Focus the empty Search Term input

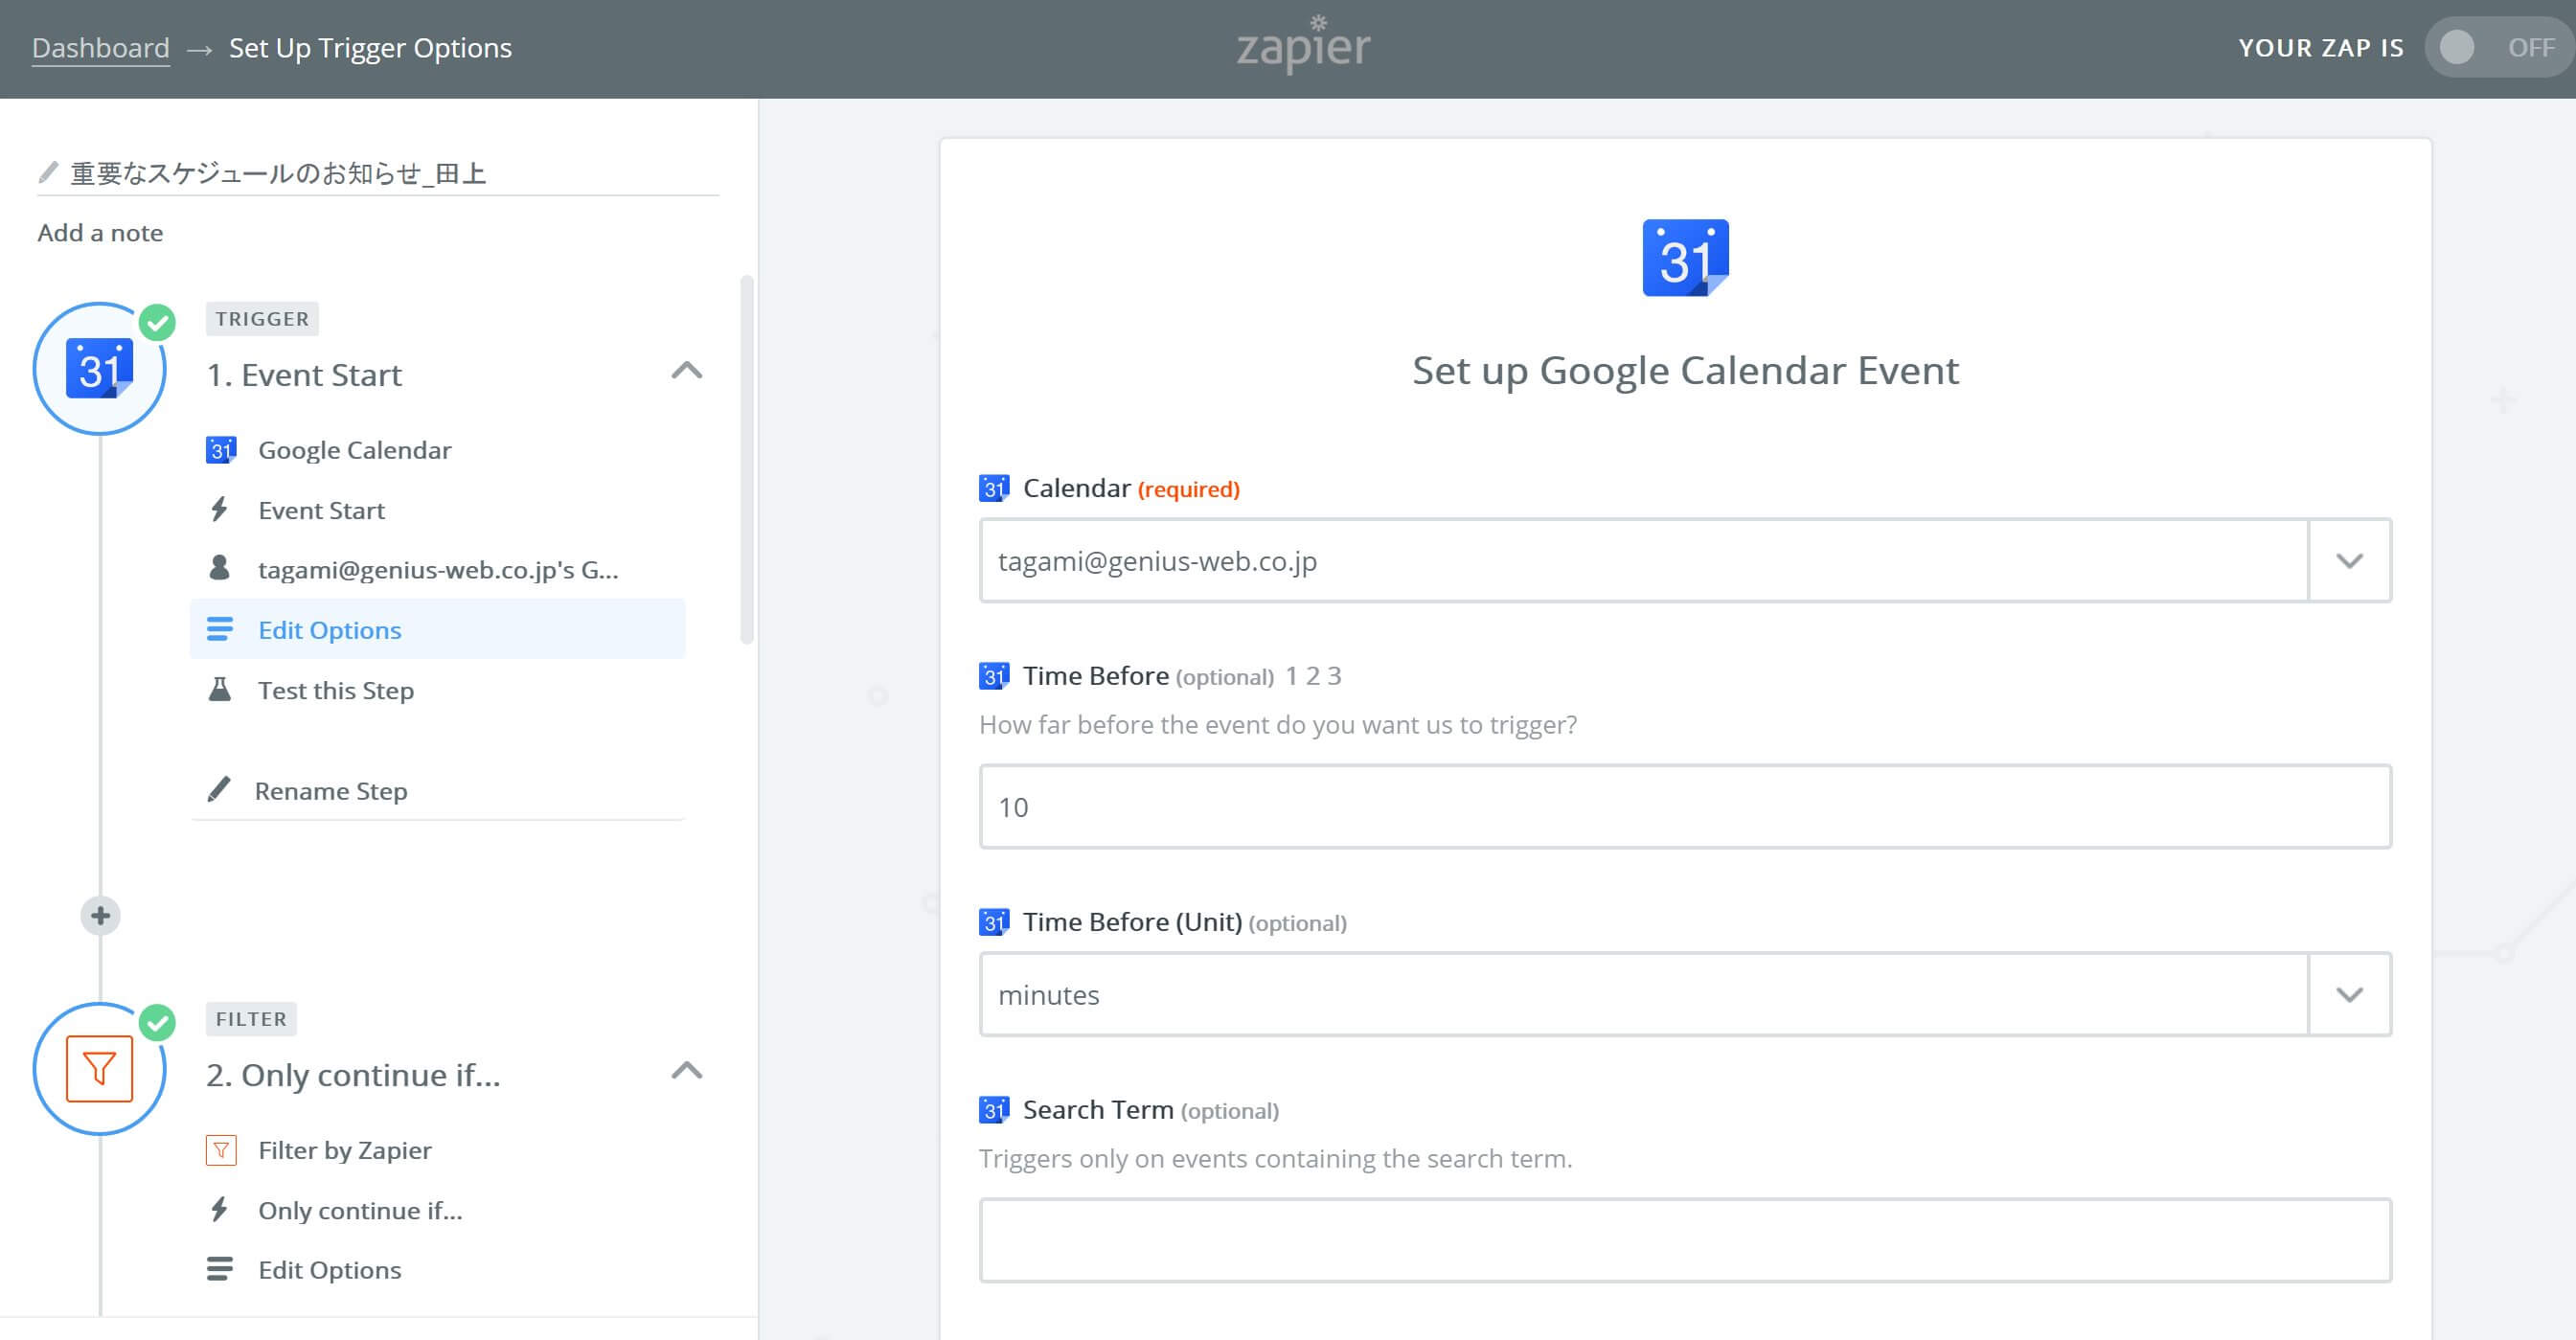pos(1685,1240)
